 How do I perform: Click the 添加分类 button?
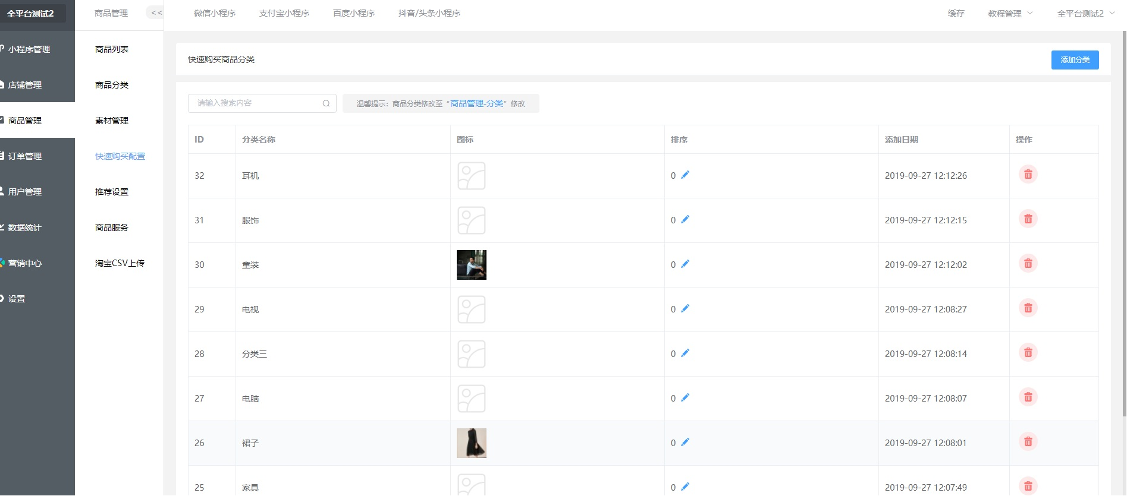(x=1075, y=60)
